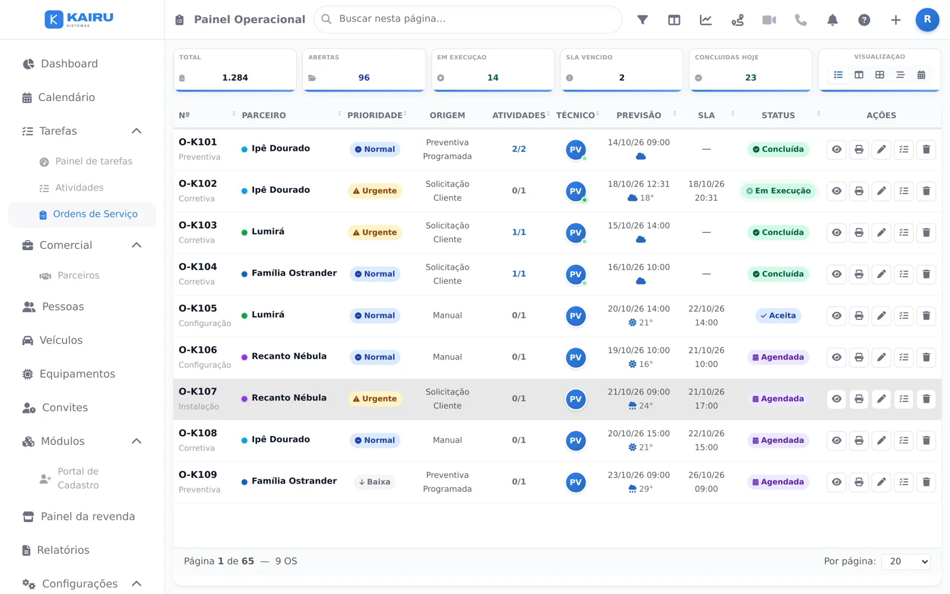Screen dimensions: 950x594
Task: View order O-K101 with eye icon
Action: [837, 149]
